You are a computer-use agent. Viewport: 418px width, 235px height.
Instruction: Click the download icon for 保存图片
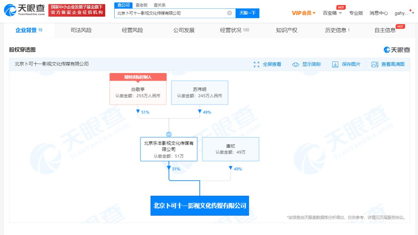tap(335, 64)
